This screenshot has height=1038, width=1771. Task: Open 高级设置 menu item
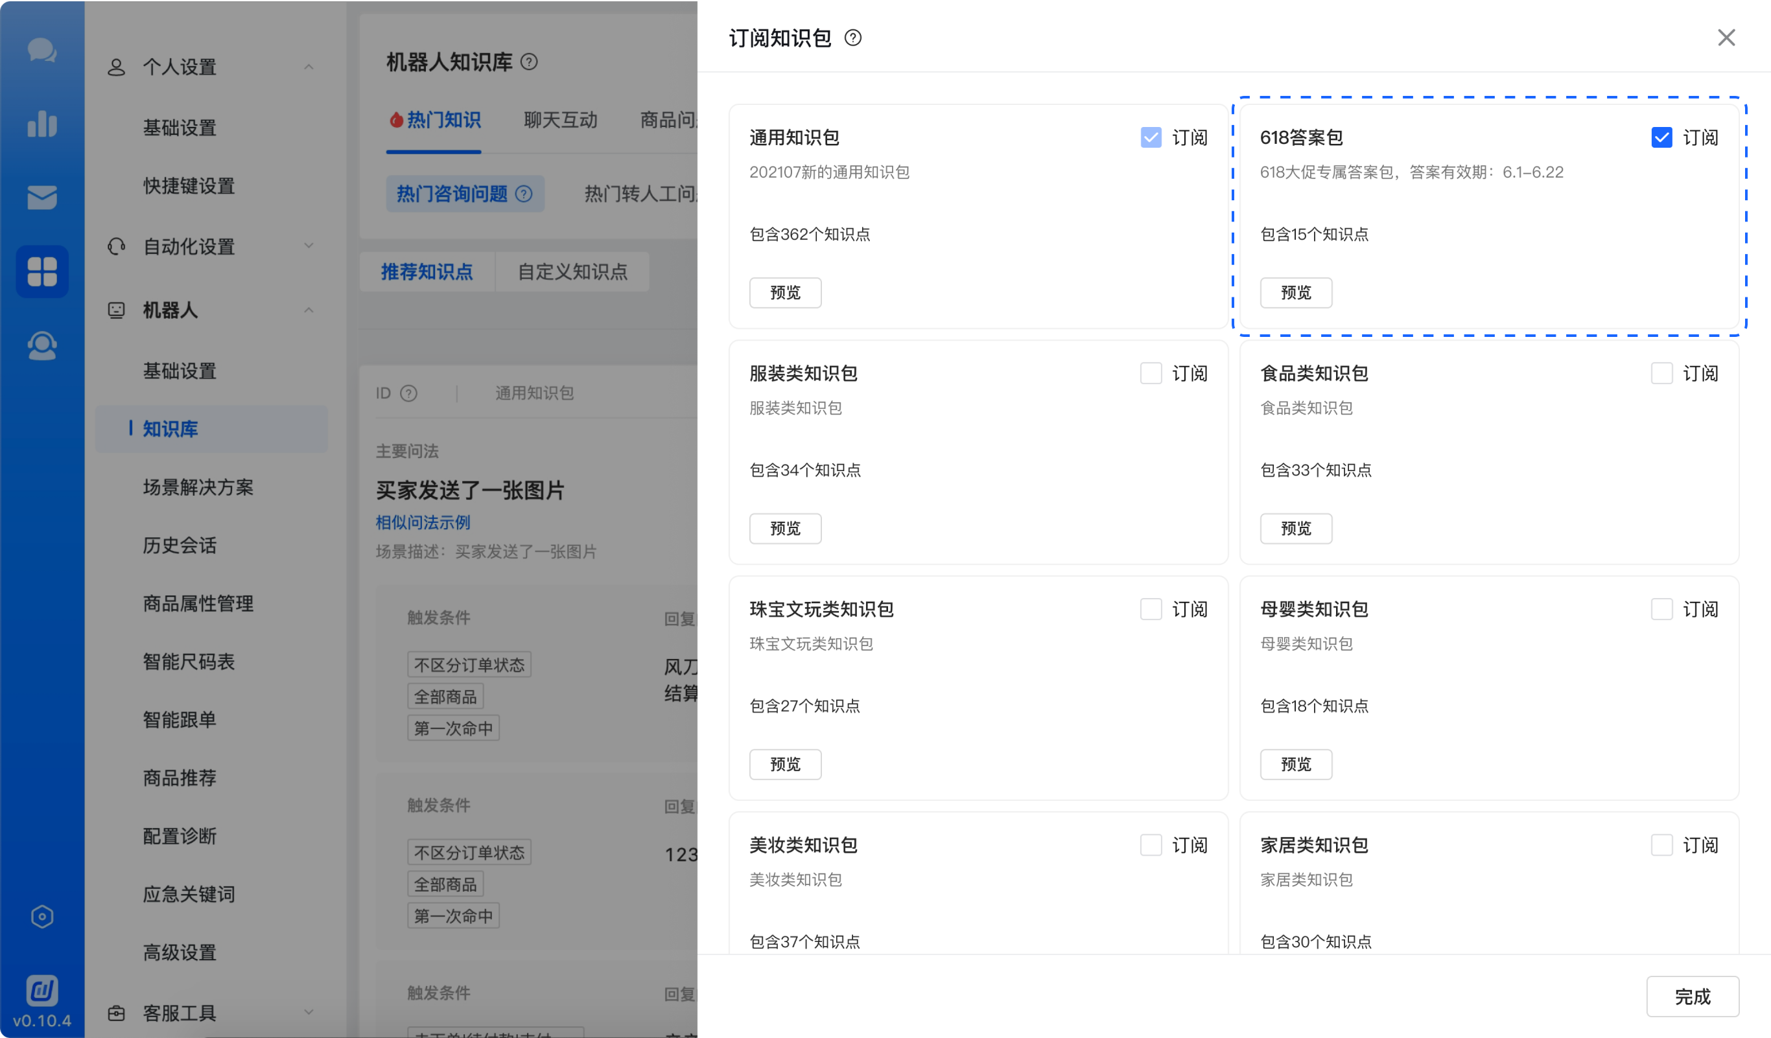179,953
